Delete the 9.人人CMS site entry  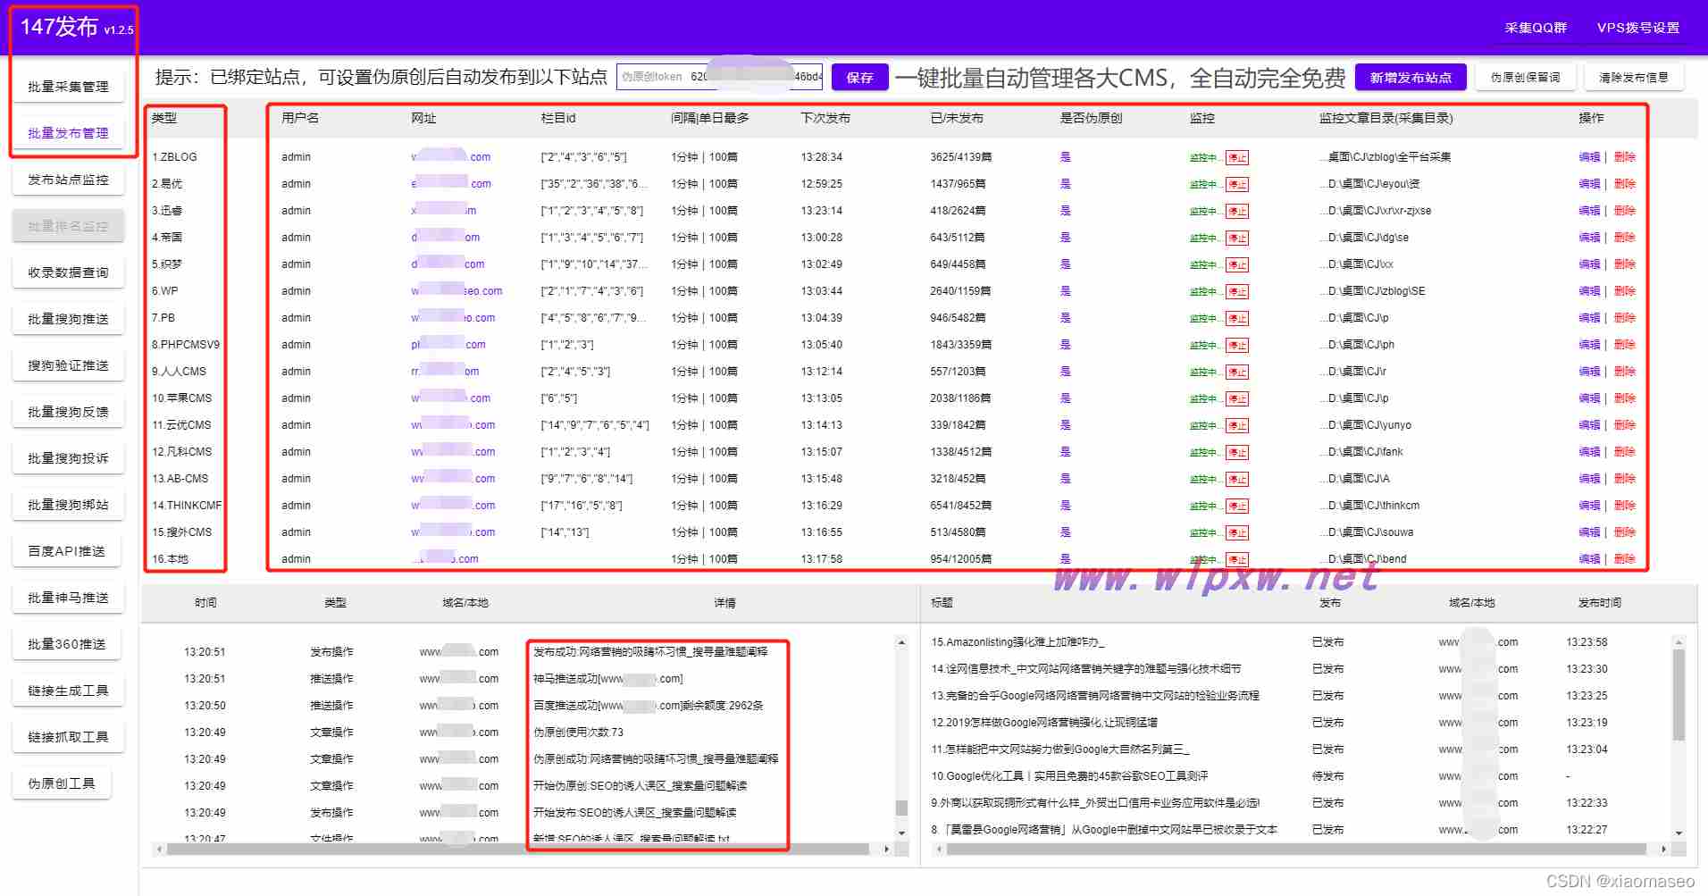tap(1625, 372)
